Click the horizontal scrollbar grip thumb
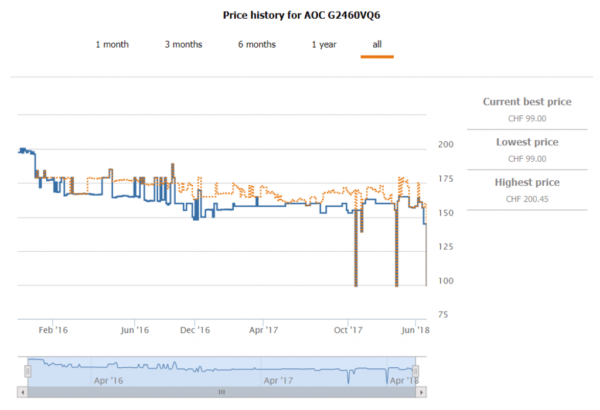 pos(221,392)
